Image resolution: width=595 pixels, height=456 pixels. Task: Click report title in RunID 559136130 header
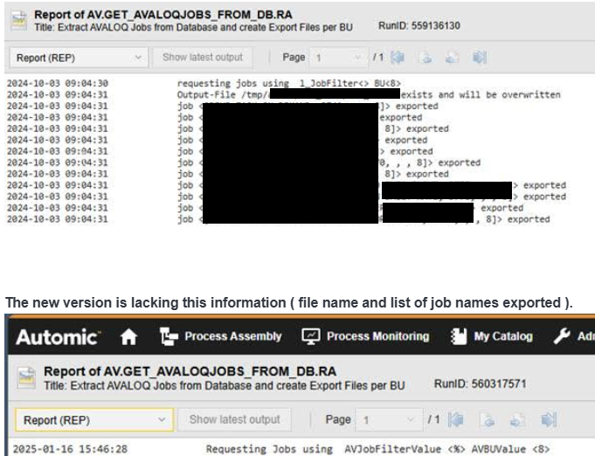point(163,15)
